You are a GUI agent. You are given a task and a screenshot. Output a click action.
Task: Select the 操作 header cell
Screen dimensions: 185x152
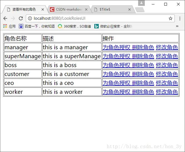pos(140,38)
